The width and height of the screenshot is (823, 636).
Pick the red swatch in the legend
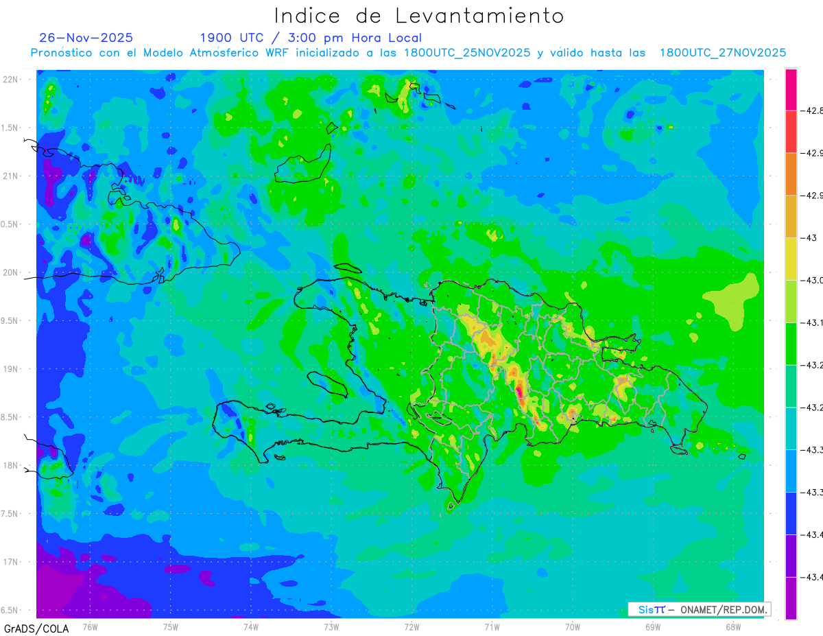coord(791,131)
